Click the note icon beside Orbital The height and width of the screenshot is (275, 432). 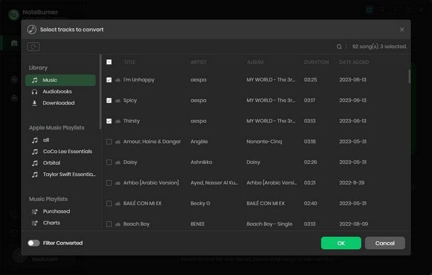tap(35, 163)
